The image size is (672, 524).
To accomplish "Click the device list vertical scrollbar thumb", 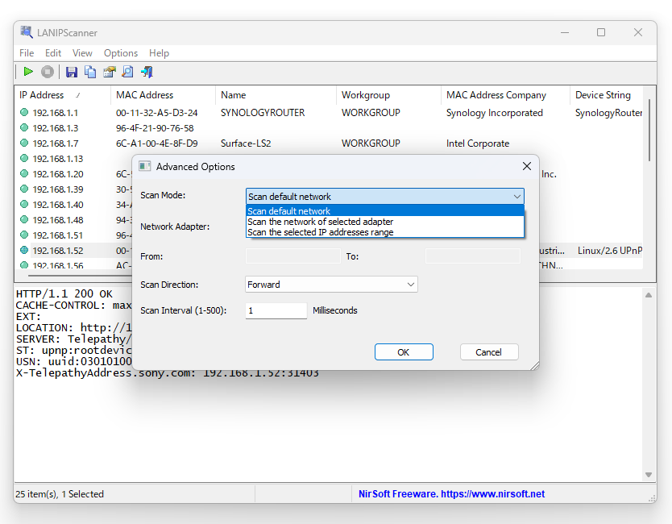I will coord(649,131).
